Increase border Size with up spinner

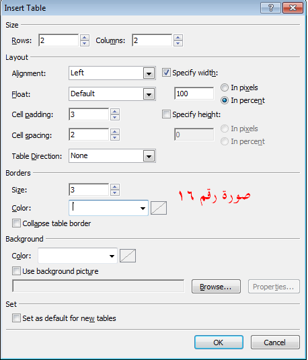115,187
